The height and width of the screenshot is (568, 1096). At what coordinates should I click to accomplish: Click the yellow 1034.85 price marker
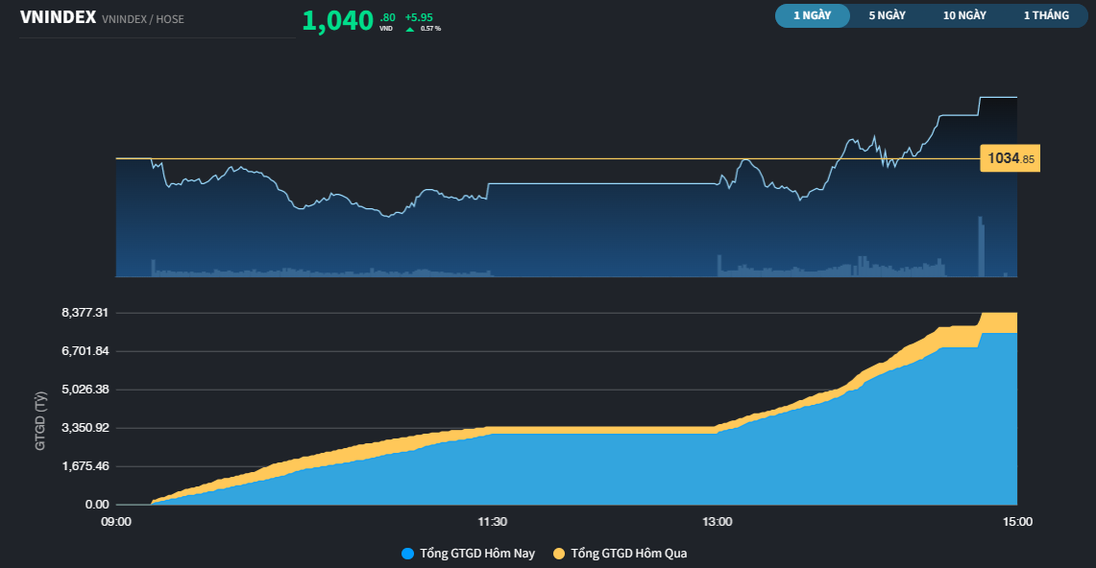[x=1009, y=157]
